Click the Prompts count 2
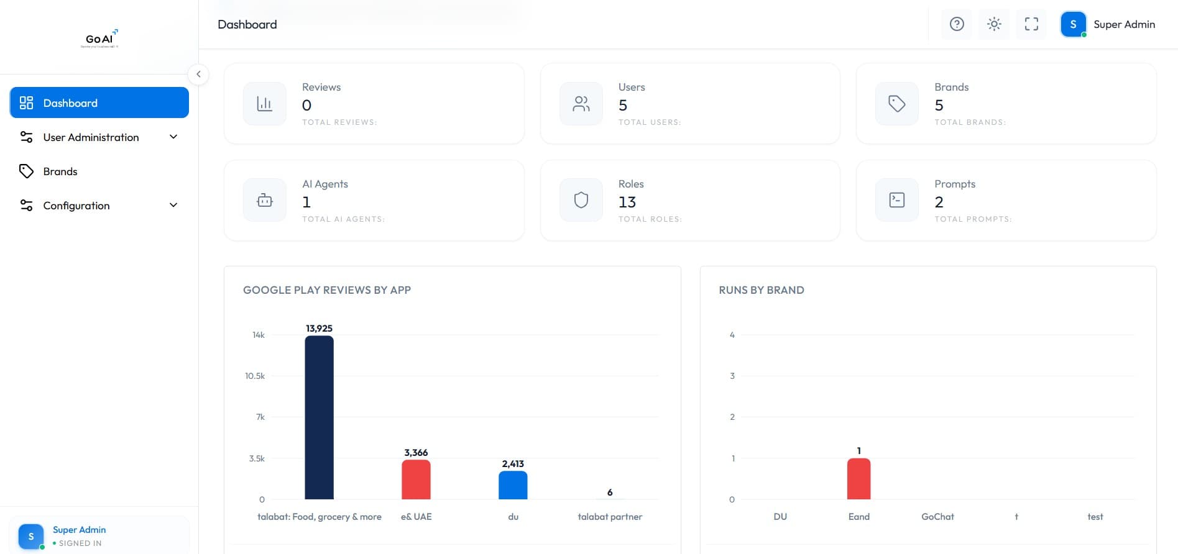Image resolution: width=1178 pixels, height=554 pixels. [939, 202]
